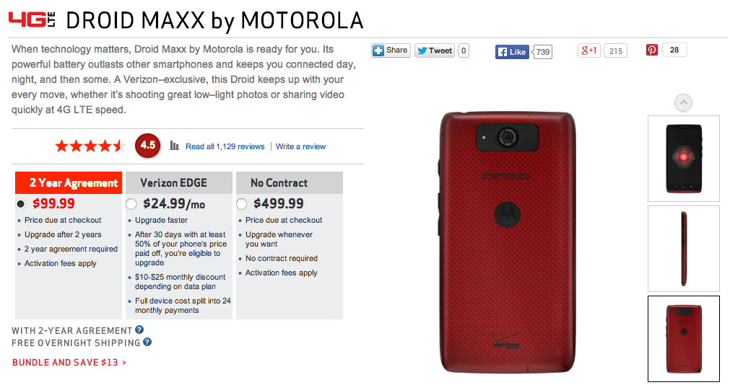This screenshot has width=730, height=385.
Task: Open help for 2-year agreement
Action: (x=139, y=329)
